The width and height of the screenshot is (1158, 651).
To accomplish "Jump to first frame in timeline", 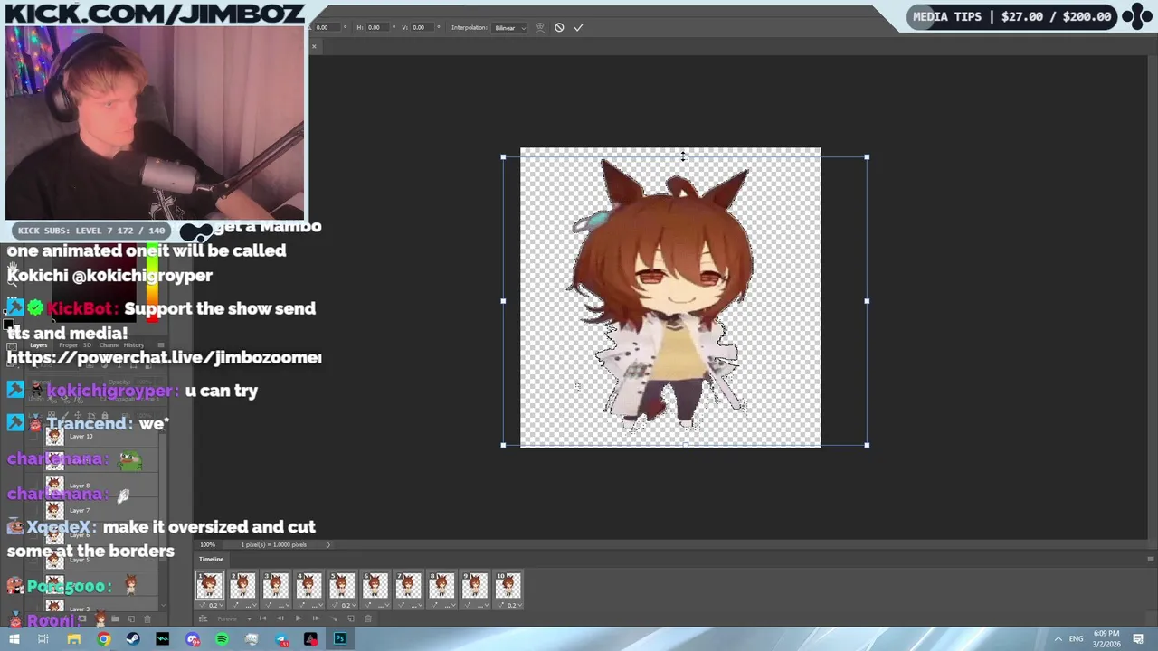I will 262,618.
